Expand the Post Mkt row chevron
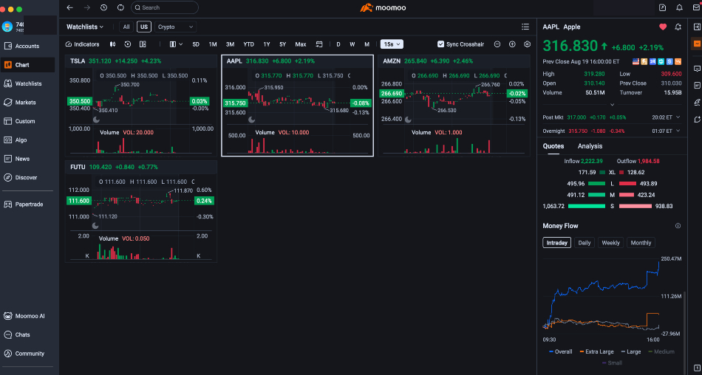Viewport: 702px width, 375px height. [x=678, y=117]
